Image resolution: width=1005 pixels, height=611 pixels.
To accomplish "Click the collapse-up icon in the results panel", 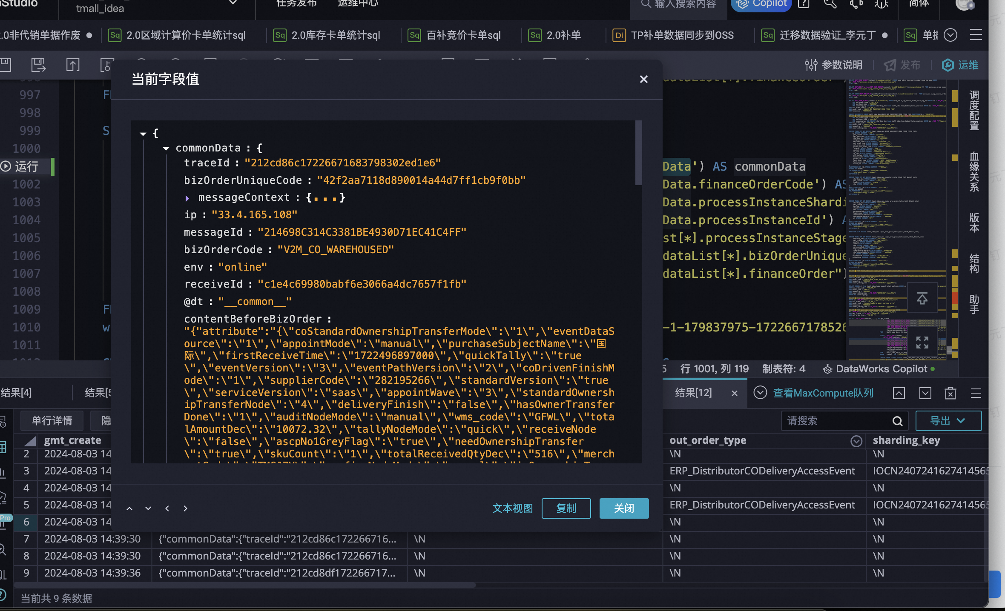I will tap(899, 393).
